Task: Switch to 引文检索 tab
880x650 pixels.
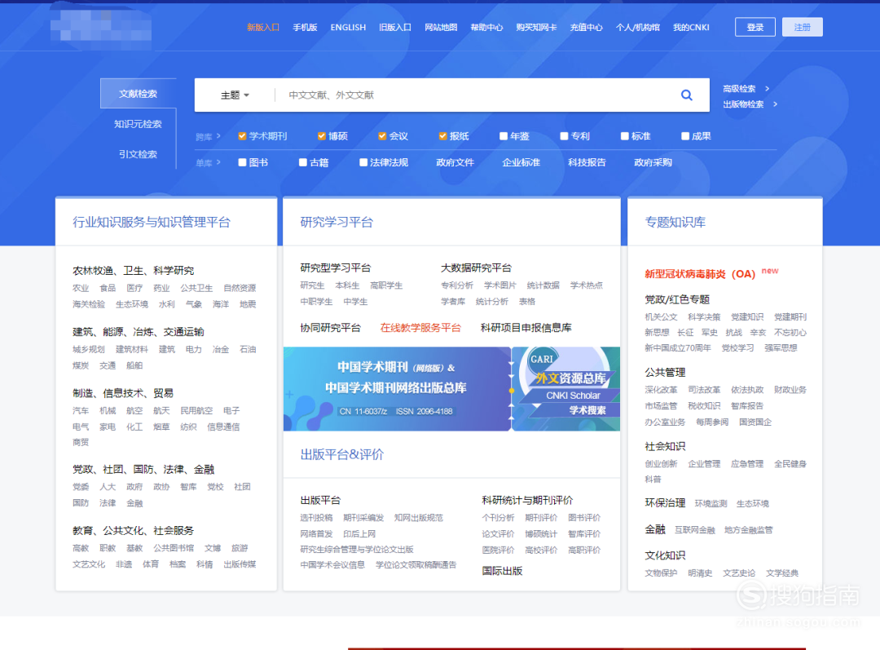Action: point(138,154)
